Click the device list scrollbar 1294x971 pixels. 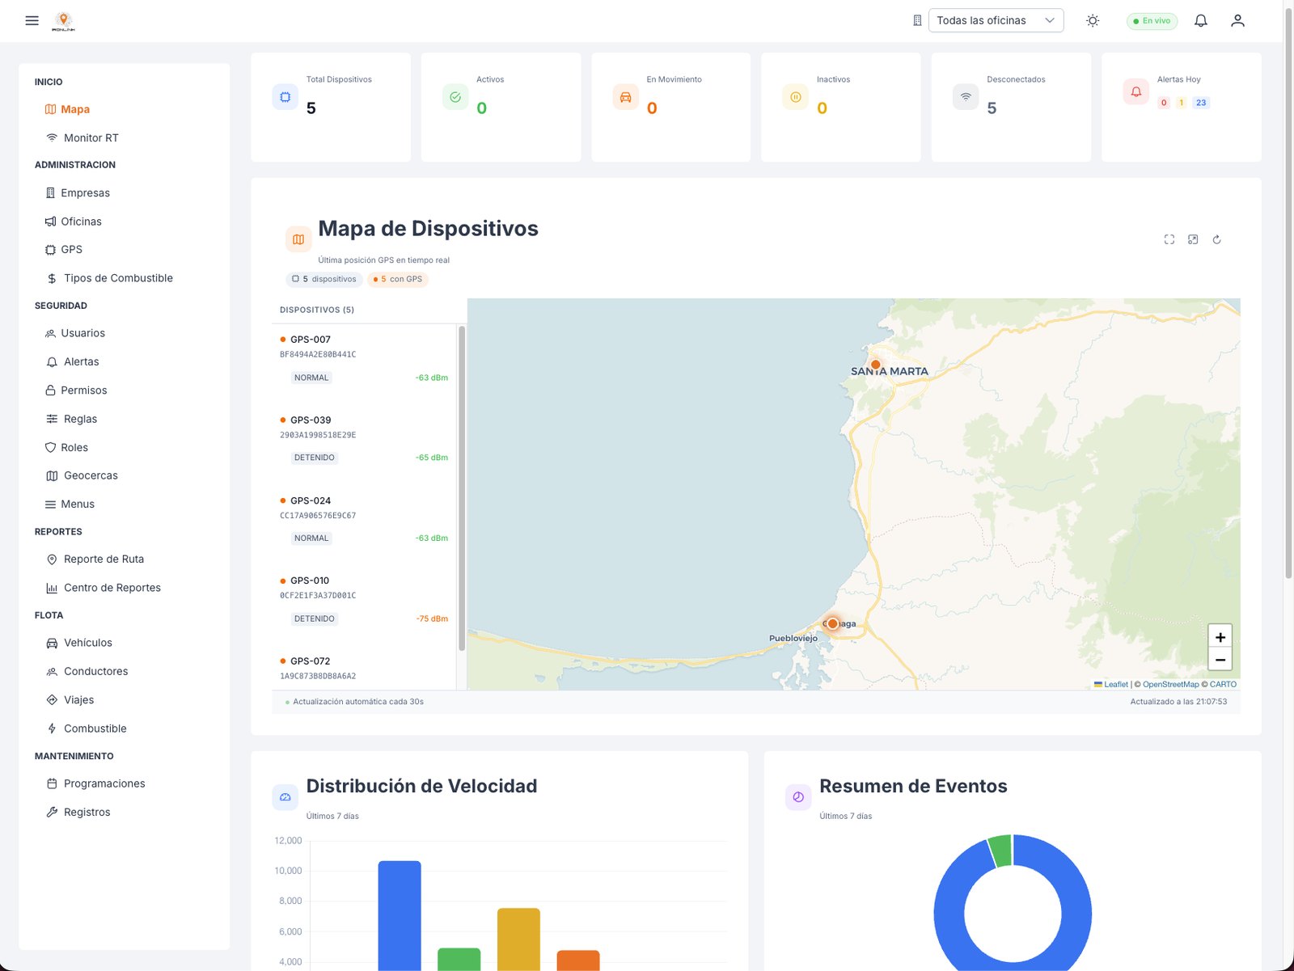(462, 488)
